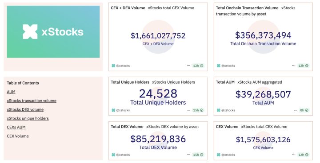The height and width of the screenshot is (163, 320).
Task: Open @xstocks author link on CEX Volume card
Action: [228, 155]
